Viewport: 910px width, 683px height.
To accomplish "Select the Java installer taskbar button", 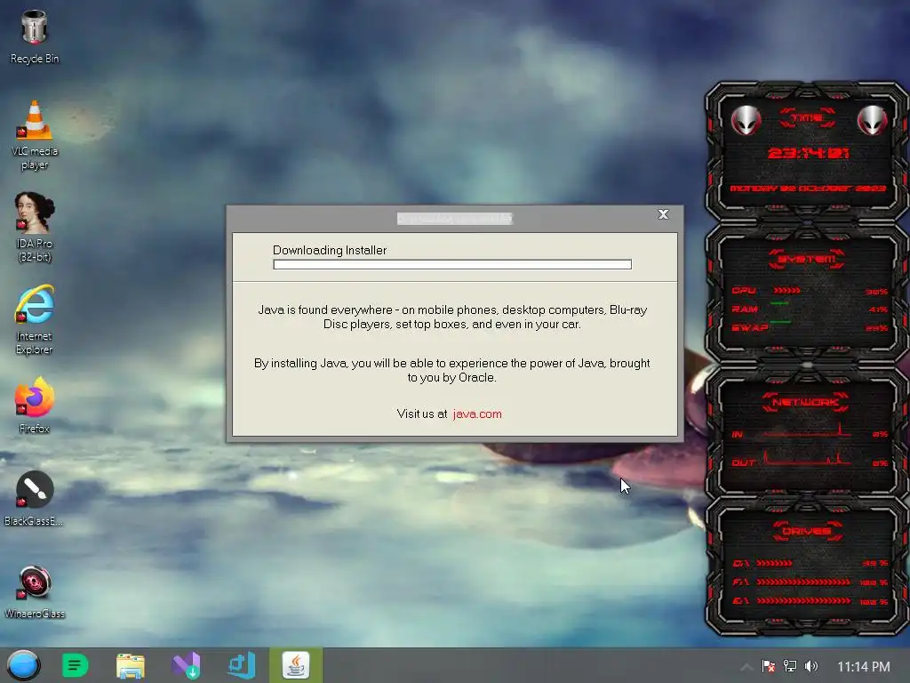I will (x=296, y=665).
